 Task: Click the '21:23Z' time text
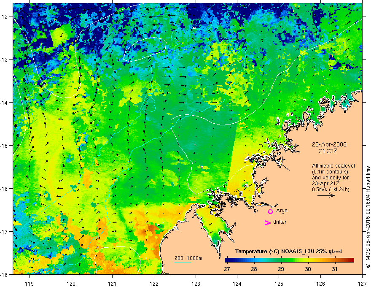point(328,151)
